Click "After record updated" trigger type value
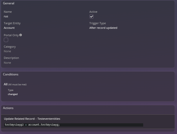This screenshot has width=177, height=134. (103, 28)
